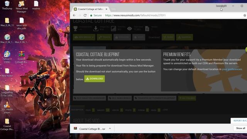Select the LeaguePres 7z file icon

pyautogui.click(x=7, y=91)
